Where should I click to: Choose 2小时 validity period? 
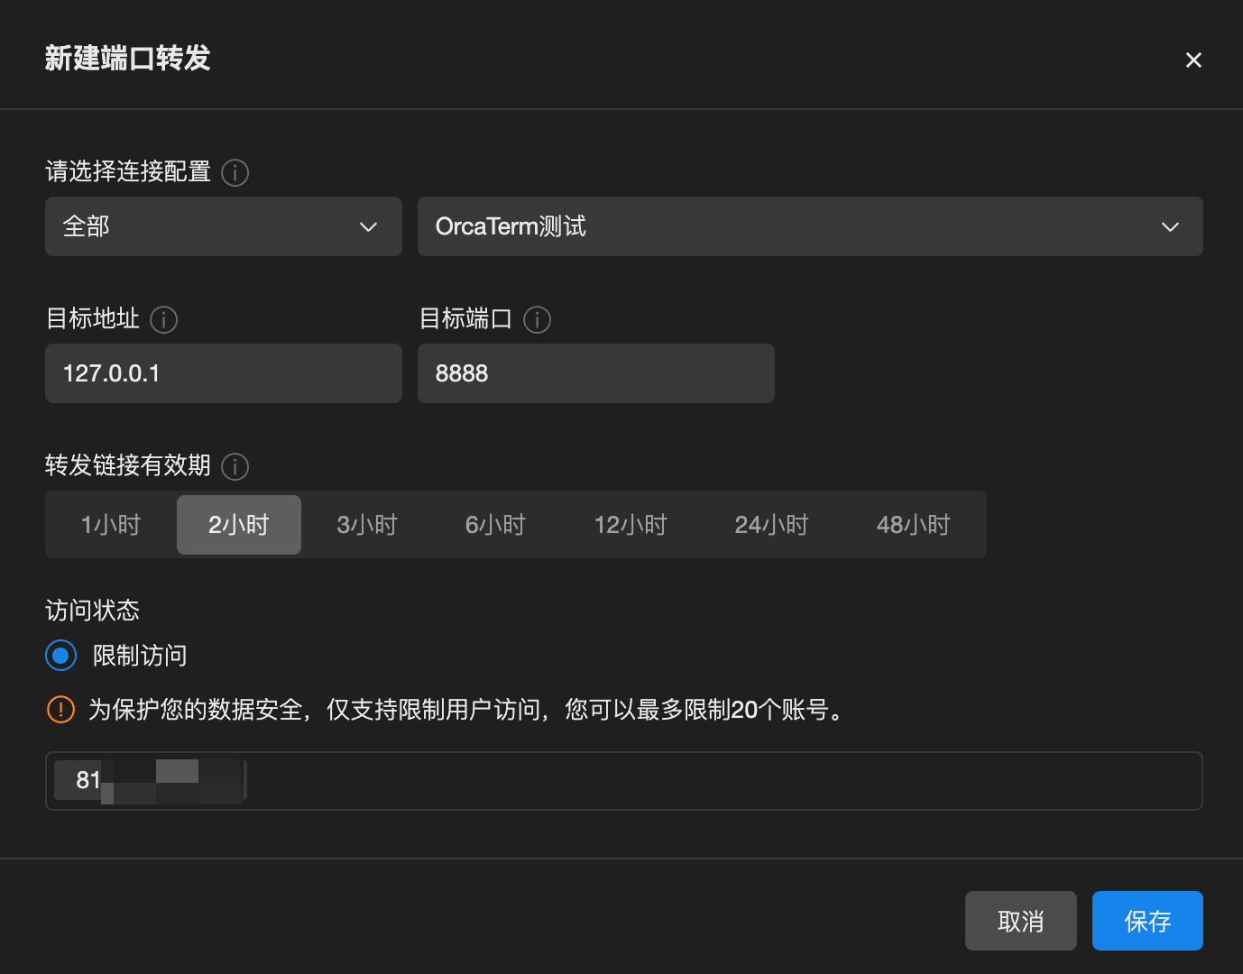coord(239,525)
